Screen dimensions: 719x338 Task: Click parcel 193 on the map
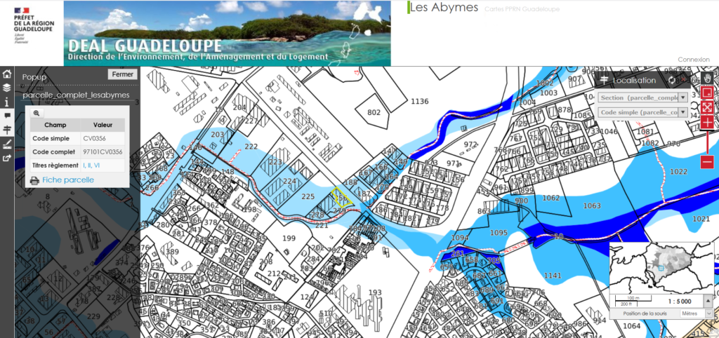tap(375, 292)
